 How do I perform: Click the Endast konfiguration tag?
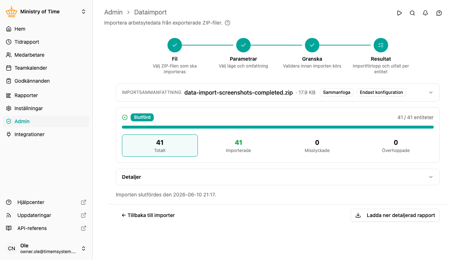pos(381,92)
